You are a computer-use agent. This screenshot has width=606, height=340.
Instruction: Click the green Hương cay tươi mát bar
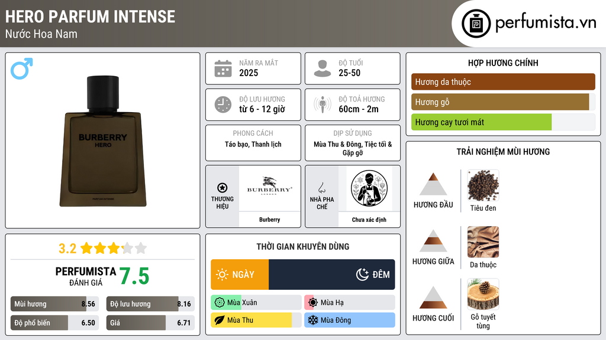[482, 122]
